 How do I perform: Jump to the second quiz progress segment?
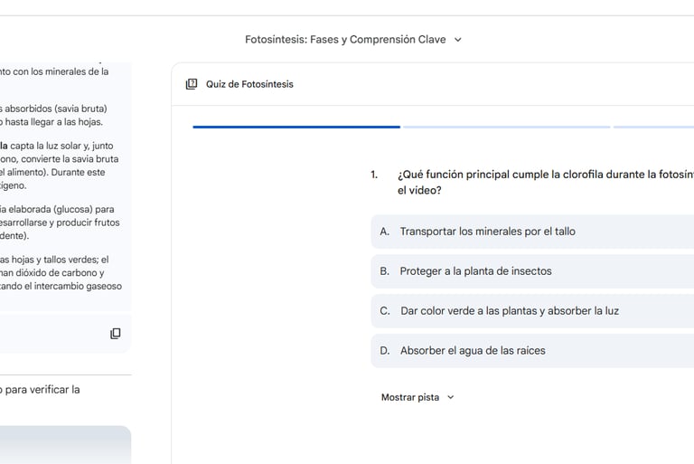click(506, 127)
